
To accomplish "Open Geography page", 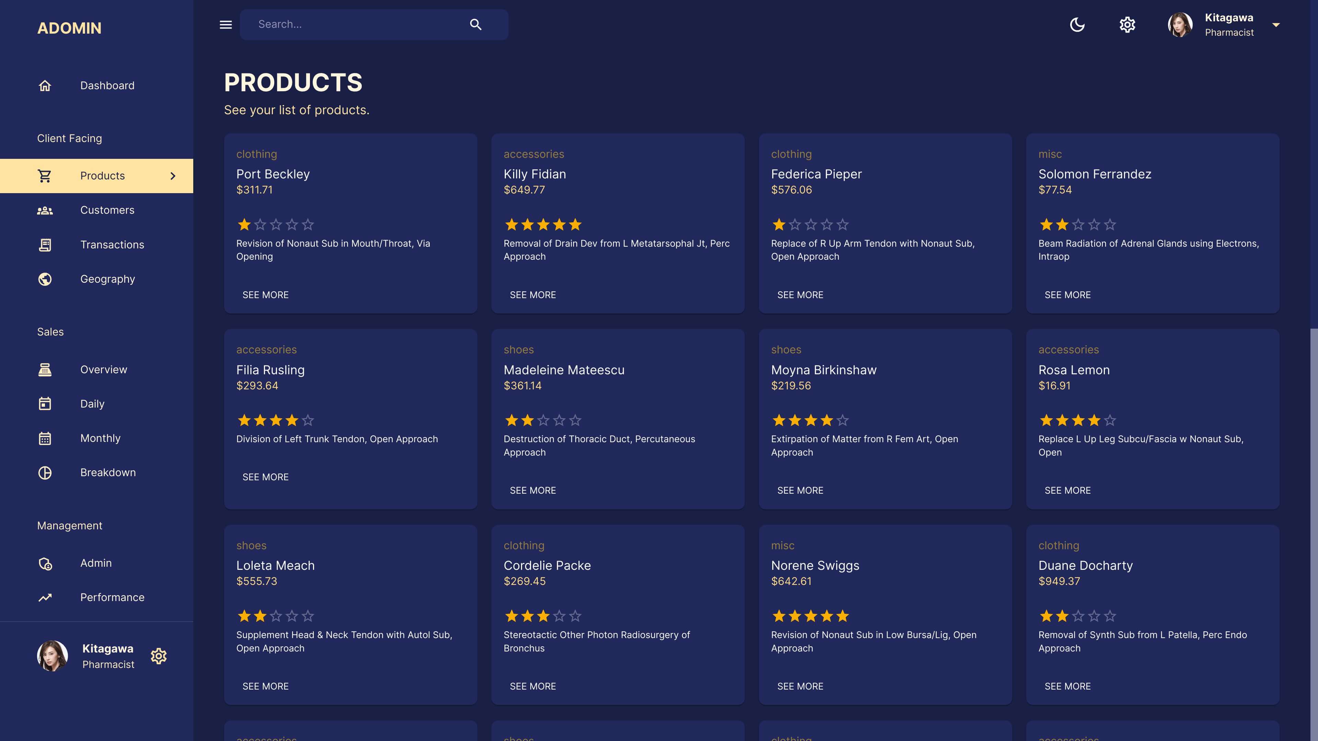I will click(97, 279).
